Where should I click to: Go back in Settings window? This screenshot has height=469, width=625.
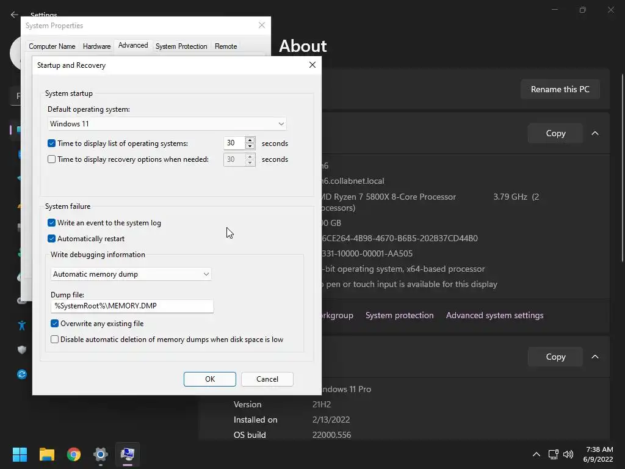point(15,15)
